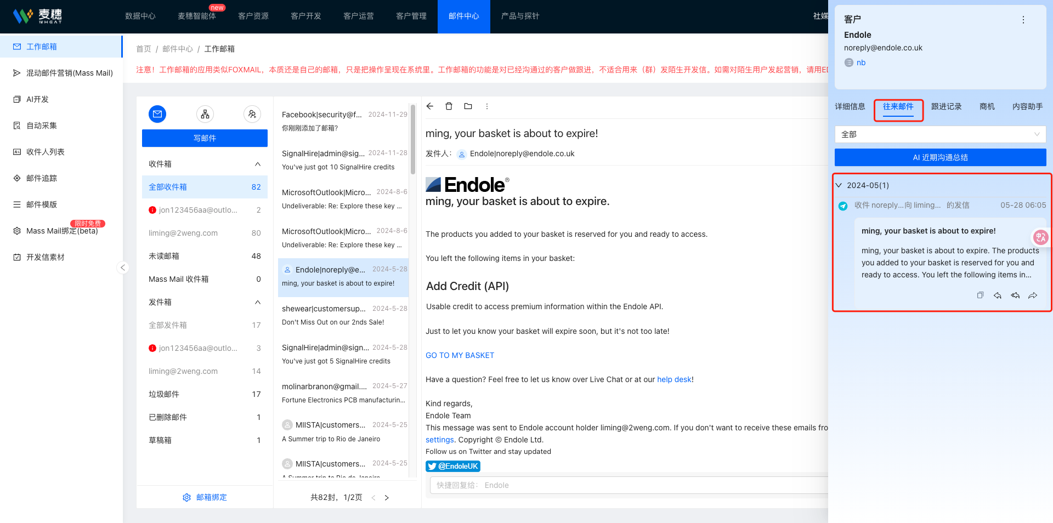Switch to the 商机 tab
The height and width of the screenshot is (523, 1053).
987,106
